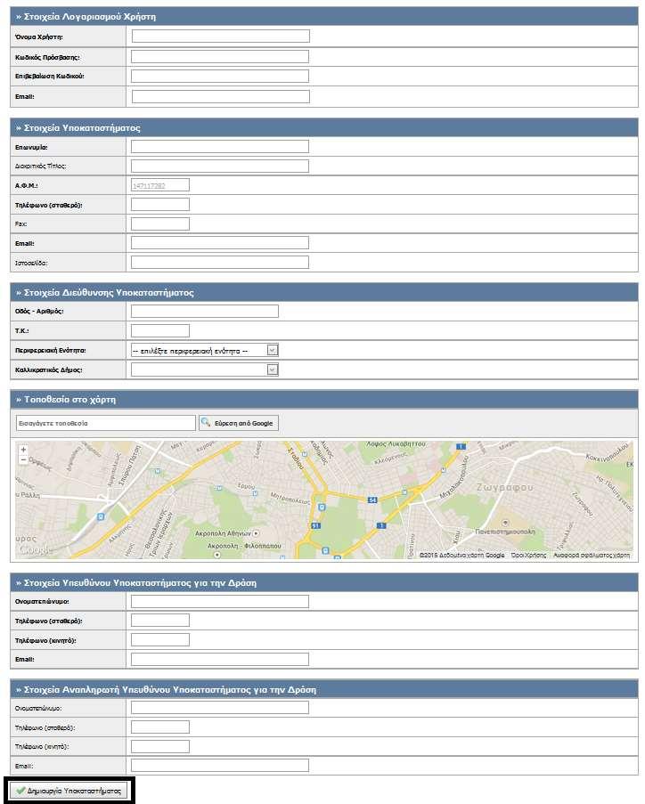Focus the Ιστοσελίδα field

click(x=220, y=263)
